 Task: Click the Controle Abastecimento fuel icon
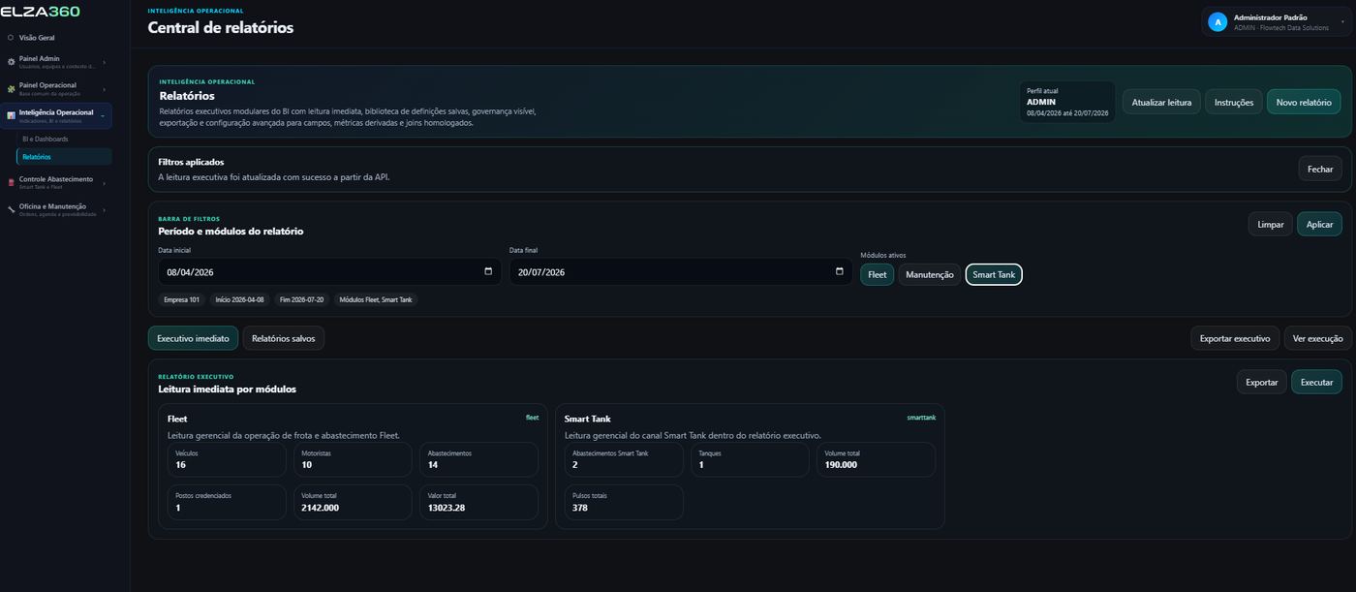click(x=11, y=182)
